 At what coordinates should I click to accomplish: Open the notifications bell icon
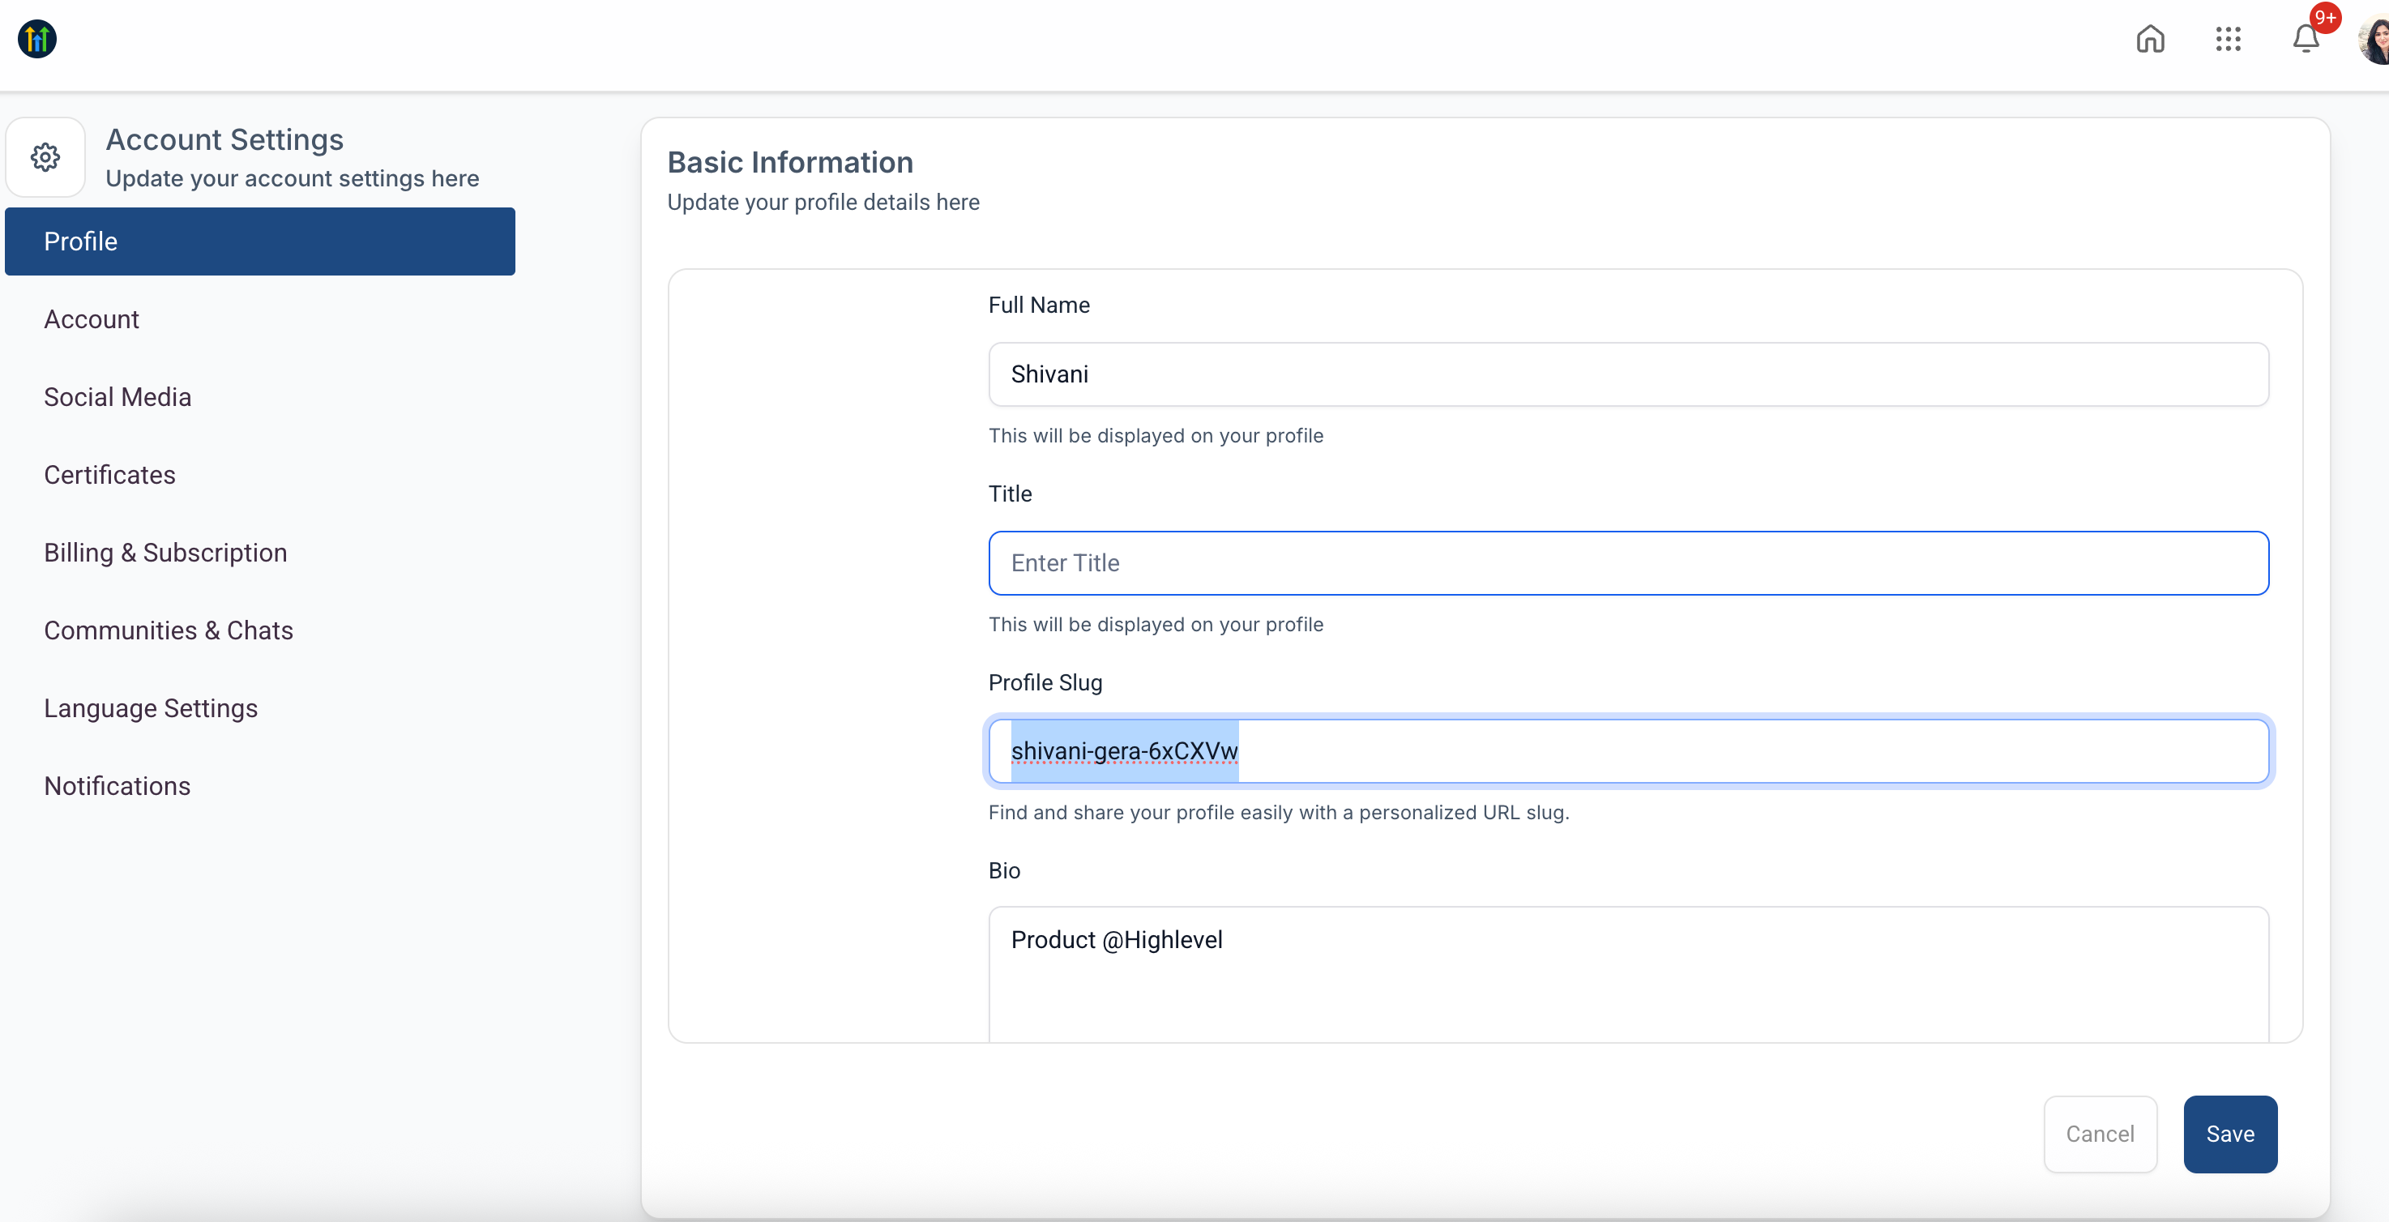(x=2306, y=39)
